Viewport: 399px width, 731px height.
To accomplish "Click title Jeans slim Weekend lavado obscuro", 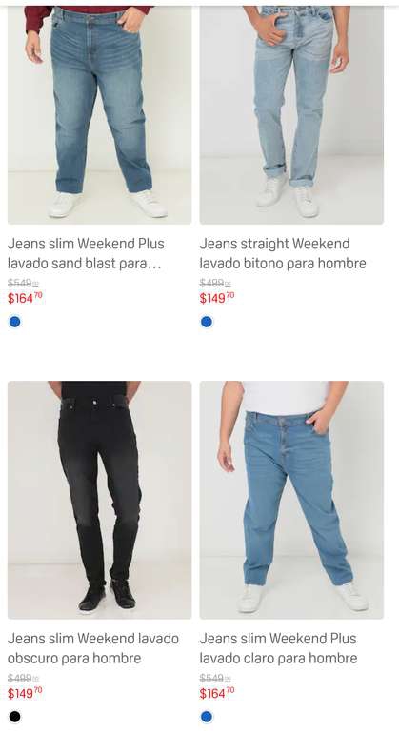I will (x=93, y=648).
